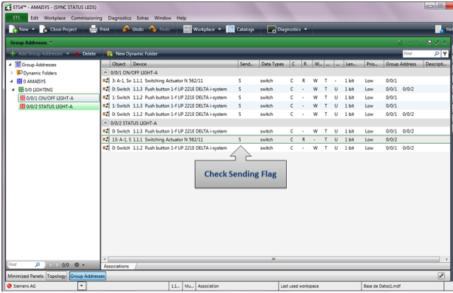Click the Group Address column header
This screenshot has width=453, height=293.
click(x=403, y=64)
